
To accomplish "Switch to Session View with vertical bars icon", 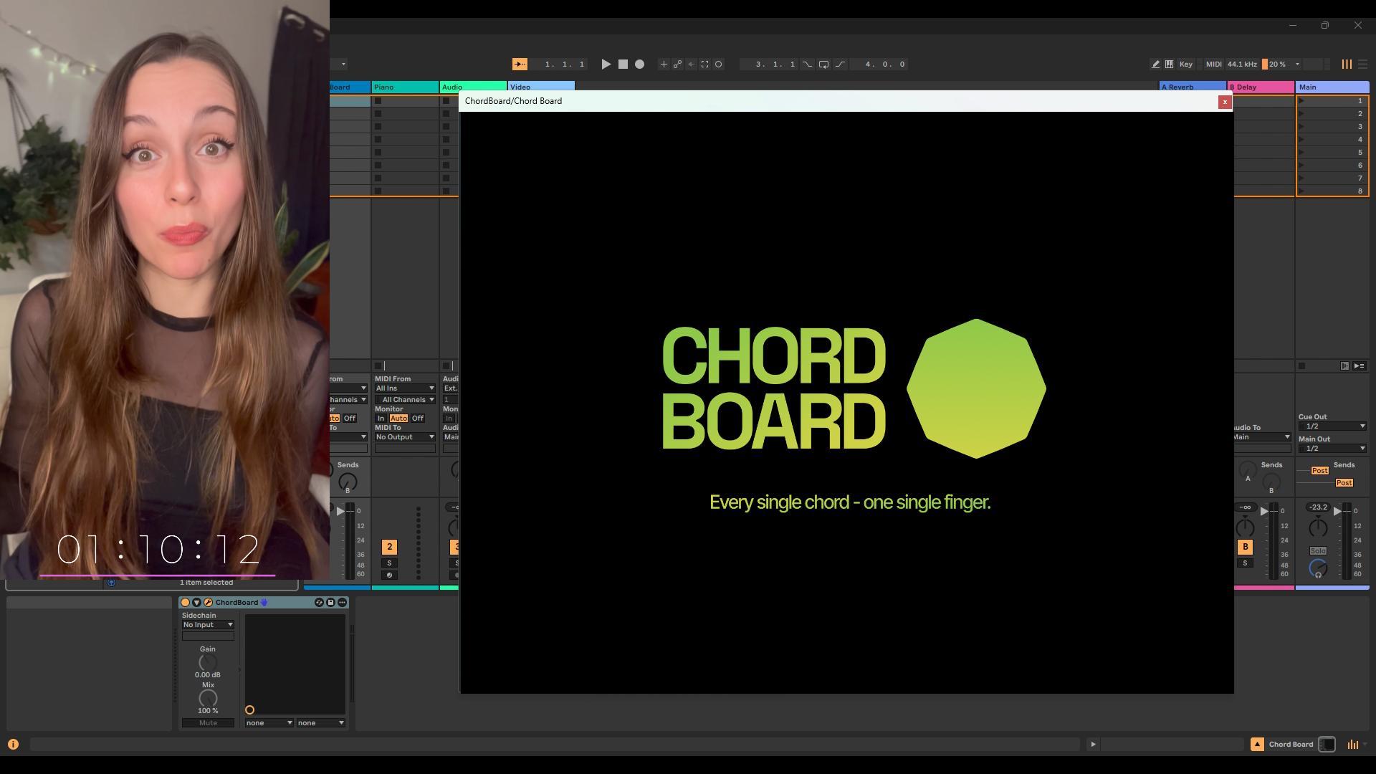I will [1347, 64].
